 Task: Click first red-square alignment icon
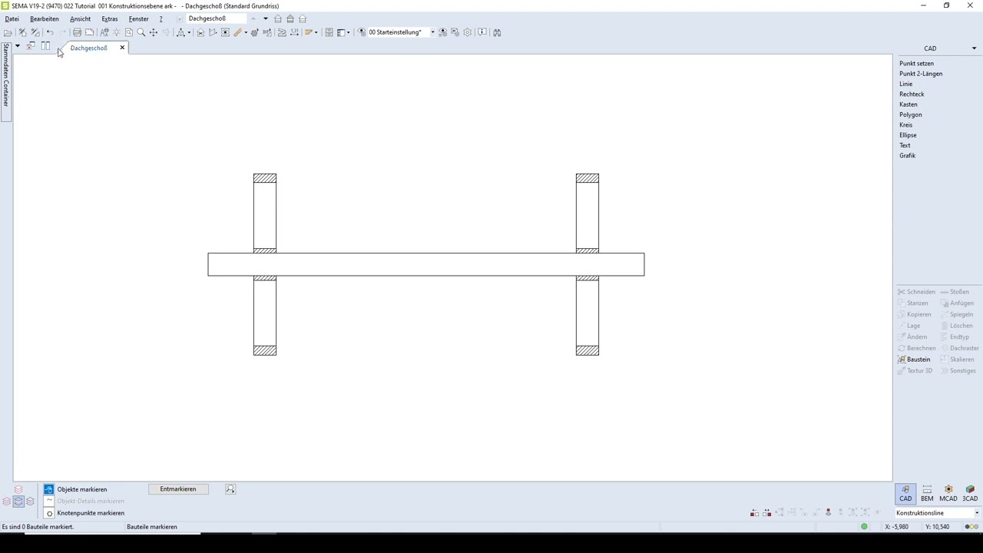[x=754, y=512]
